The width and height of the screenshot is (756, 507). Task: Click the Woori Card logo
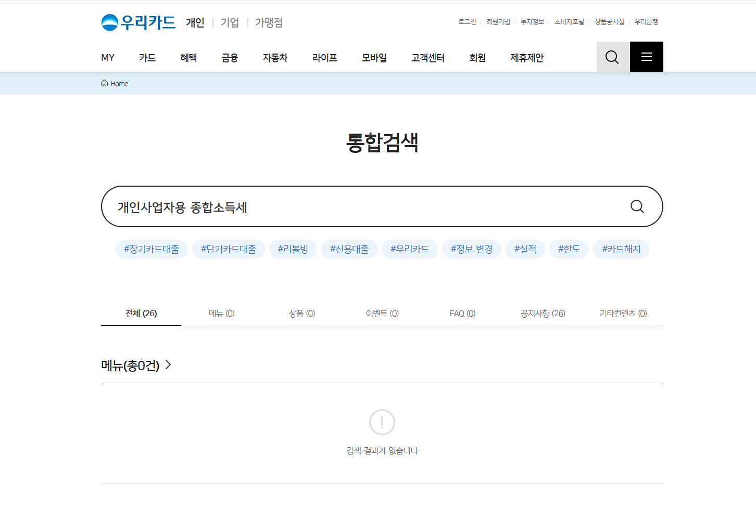pyautogui.click(x=138, y=22)
